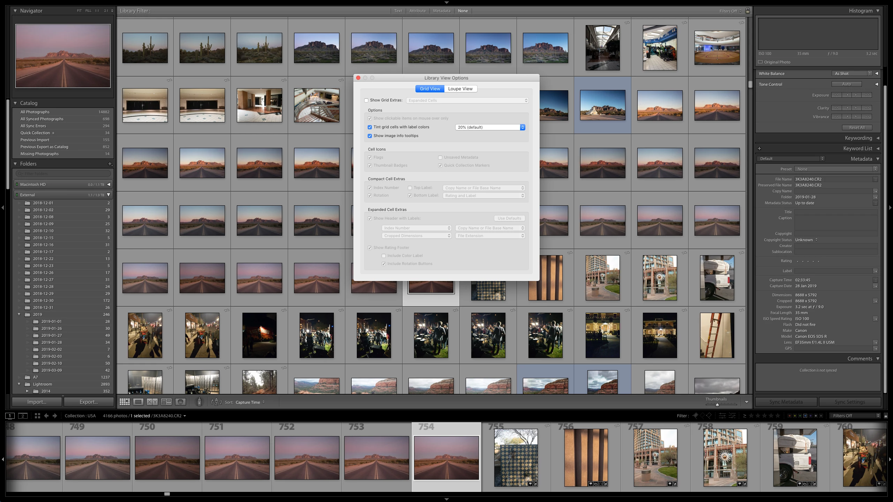893x502 pixels.
Task: Open Survey view toolbar icon
Action: coord(166,402)
